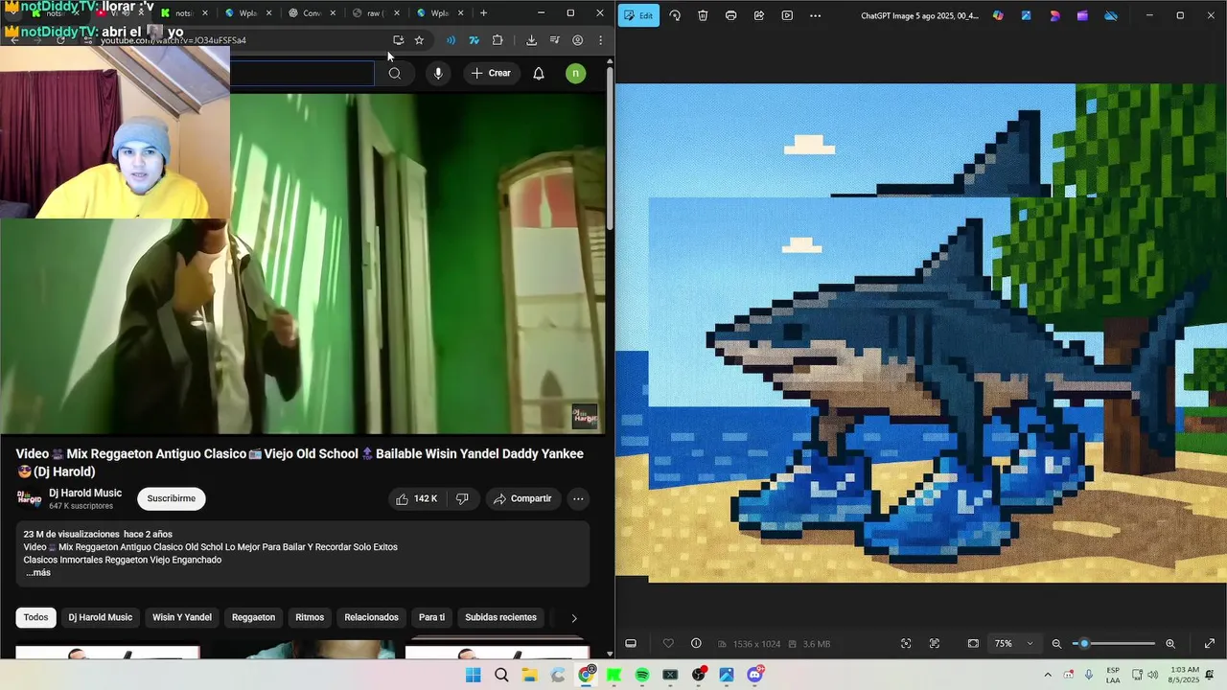Open the blue image-editor app icon in Photos

1027,15
